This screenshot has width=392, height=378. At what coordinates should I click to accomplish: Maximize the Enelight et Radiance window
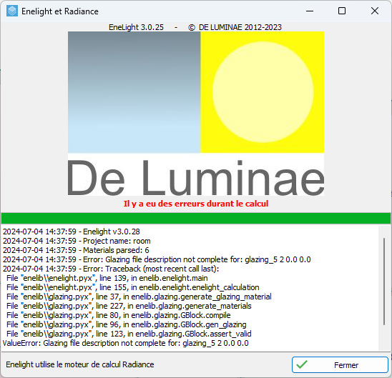[x=342, y=11]
